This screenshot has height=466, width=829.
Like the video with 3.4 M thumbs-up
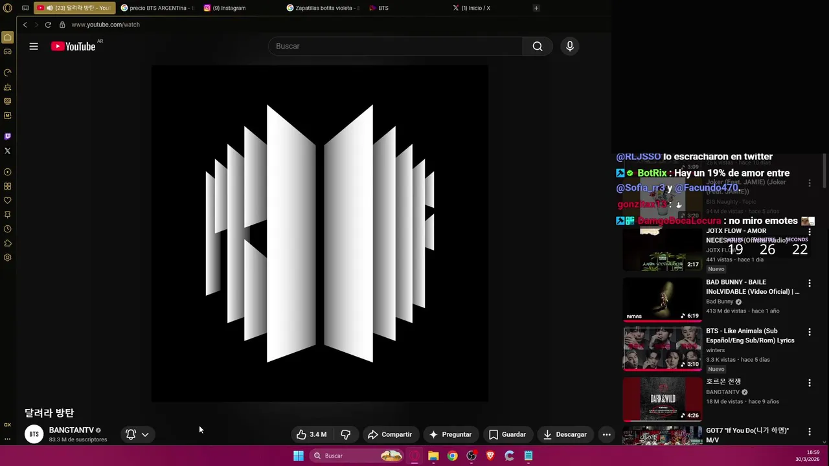pos(312,434)
